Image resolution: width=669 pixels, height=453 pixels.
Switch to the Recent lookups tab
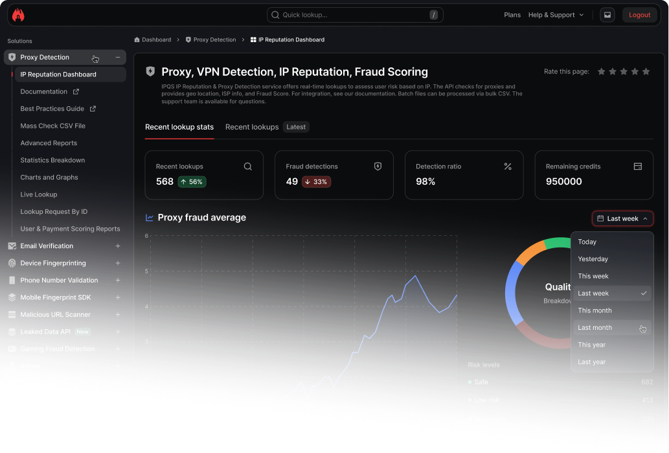252,127
